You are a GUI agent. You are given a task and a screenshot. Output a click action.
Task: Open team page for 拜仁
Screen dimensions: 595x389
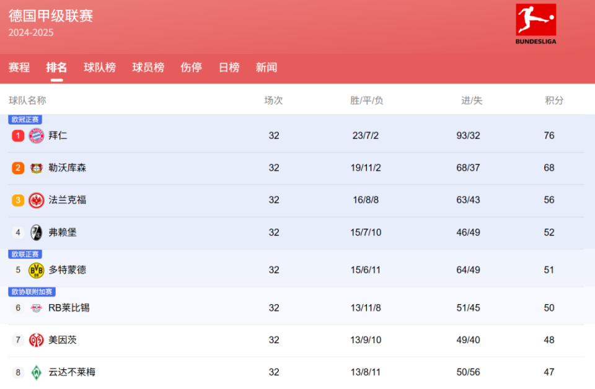coord(58,136)
